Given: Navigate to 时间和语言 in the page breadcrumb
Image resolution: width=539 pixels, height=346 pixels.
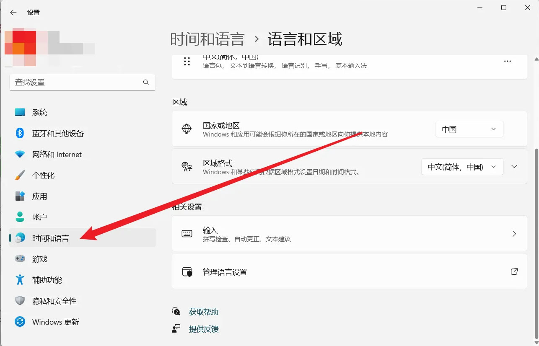Looking at the screenshot, I should tap(207, 39).
